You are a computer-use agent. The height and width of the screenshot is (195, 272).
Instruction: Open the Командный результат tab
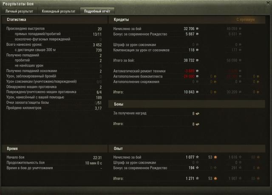[x=59, y=11]
